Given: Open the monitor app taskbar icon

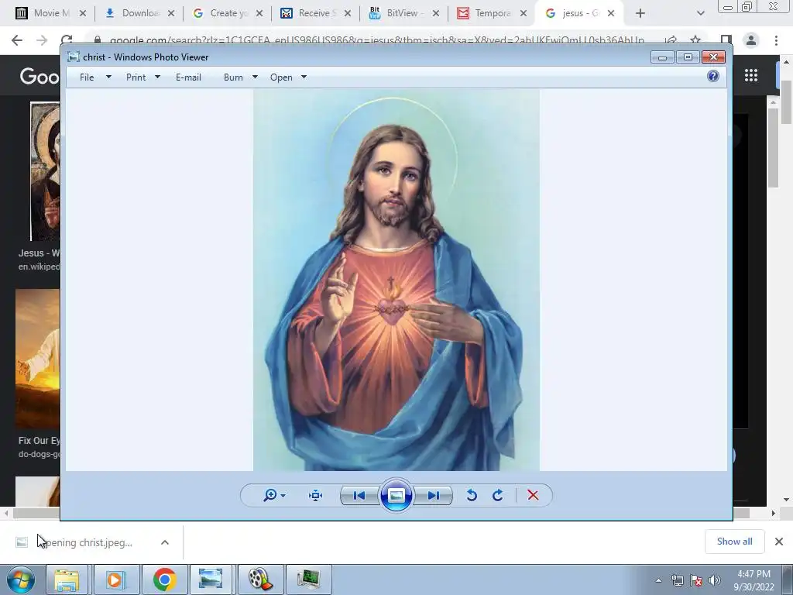Looking at the screenshot, I should [x=308, y=580].
